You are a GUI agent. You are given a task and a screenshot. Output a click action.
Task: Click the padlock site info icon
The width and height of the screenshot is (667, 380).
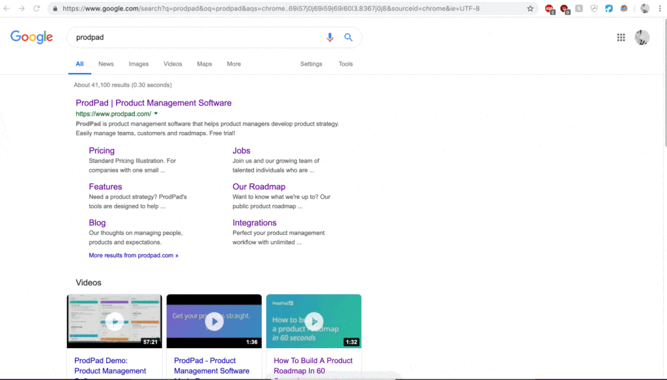55,8
